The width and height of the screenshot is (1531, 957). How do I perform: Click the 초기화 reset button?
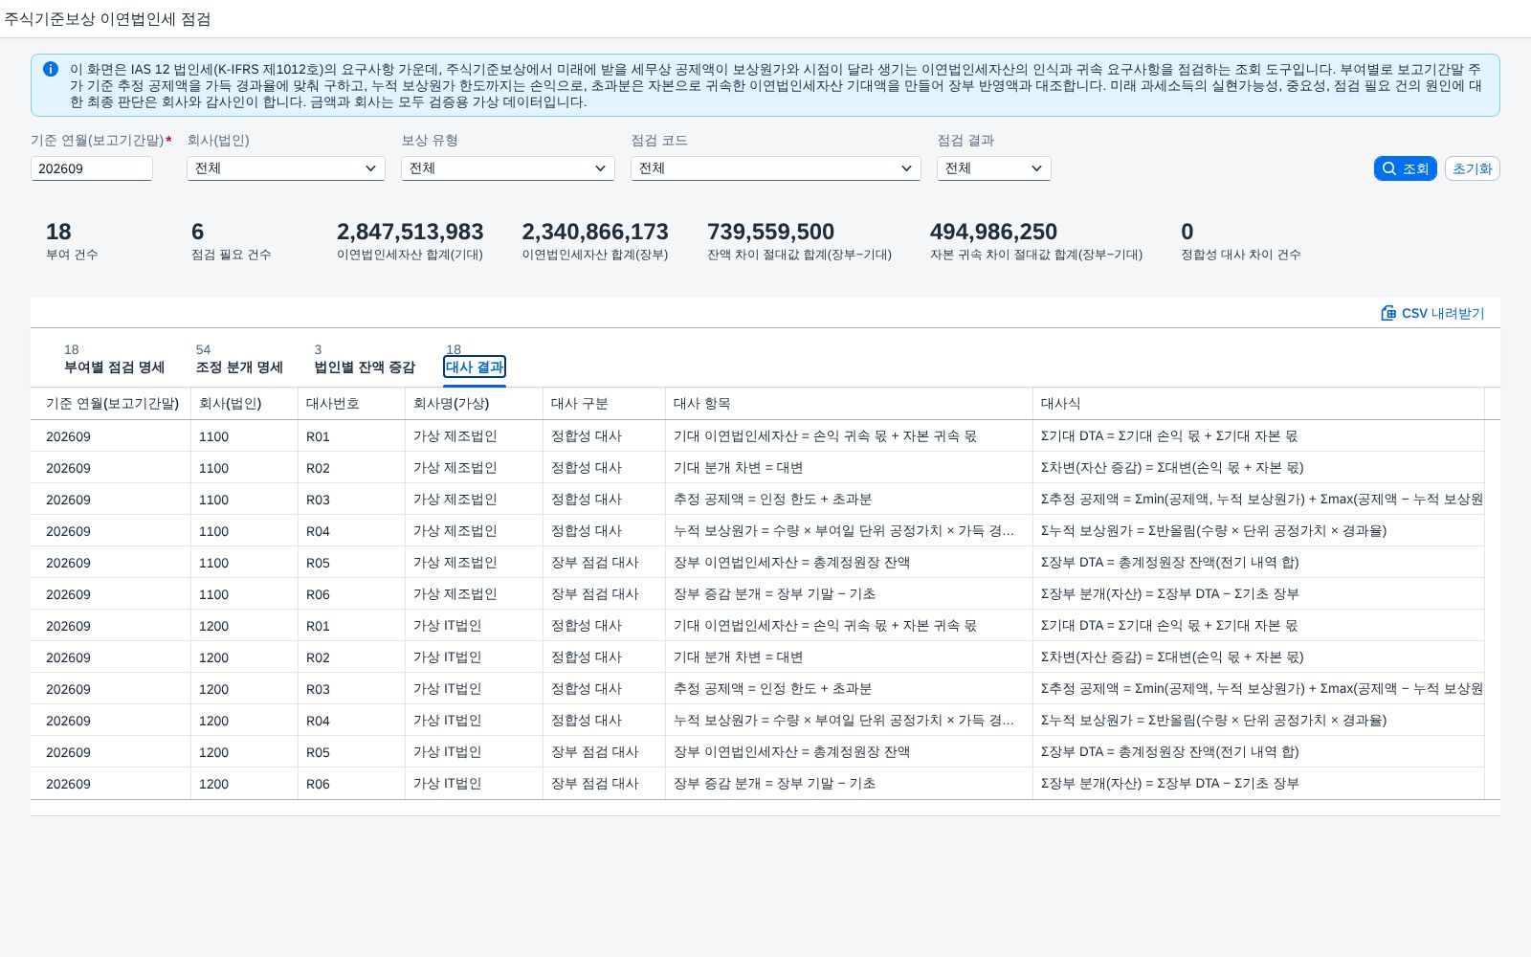point(1472,168)
